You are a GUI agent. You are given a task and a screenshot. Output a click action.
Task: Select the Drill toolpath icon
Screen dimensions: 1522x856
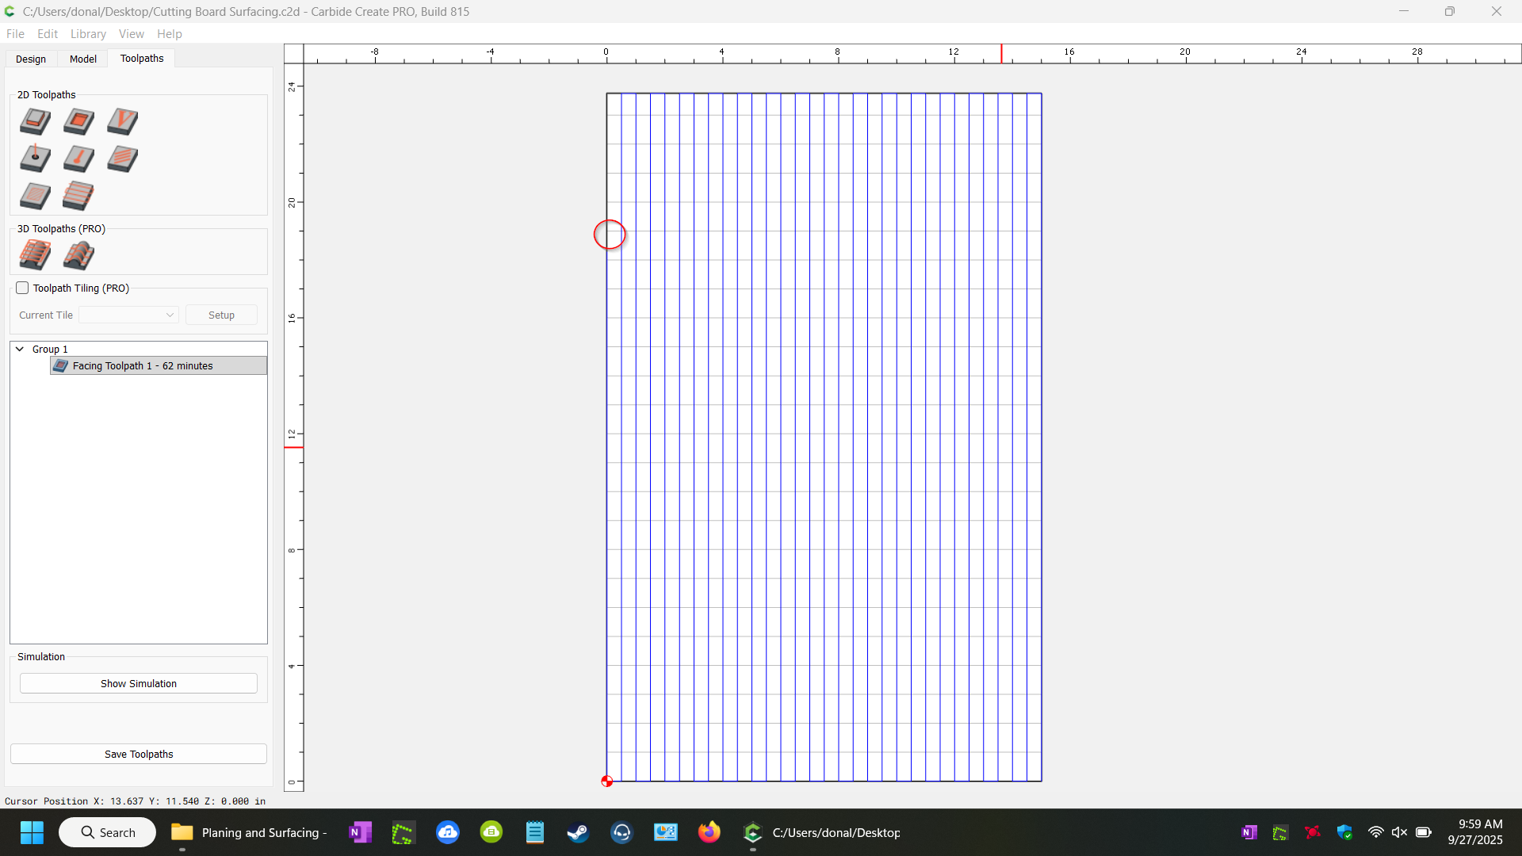click(x=35, y=159)
